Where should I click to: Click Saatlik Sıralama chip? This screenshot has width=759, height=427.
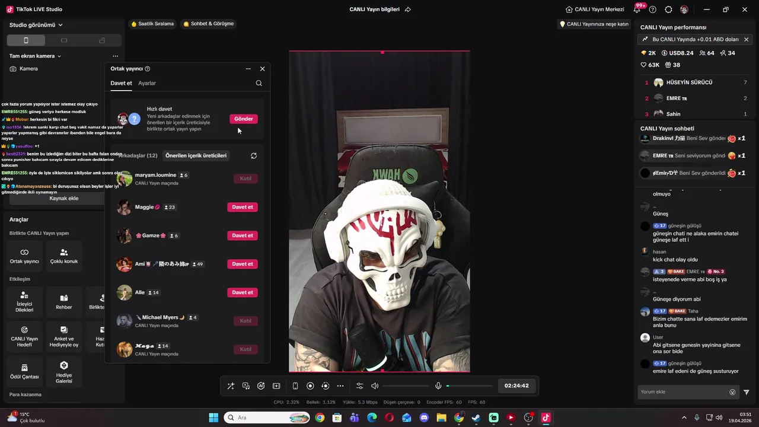(152, 24)
